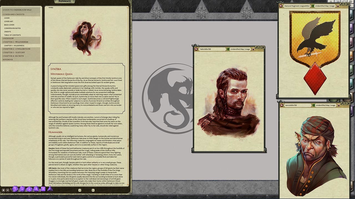Toggle the lock on tamris500x700 image
Image resolution: width=355 pixels, height=199 pixels.
coord(339,105)
